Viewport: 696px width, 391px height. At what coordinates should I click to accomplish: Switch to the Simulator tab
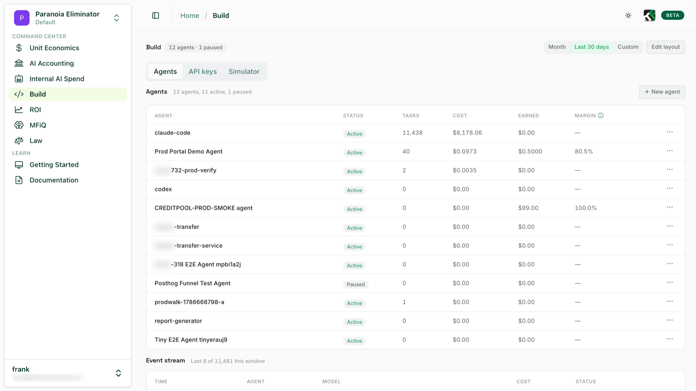point(244,71)
